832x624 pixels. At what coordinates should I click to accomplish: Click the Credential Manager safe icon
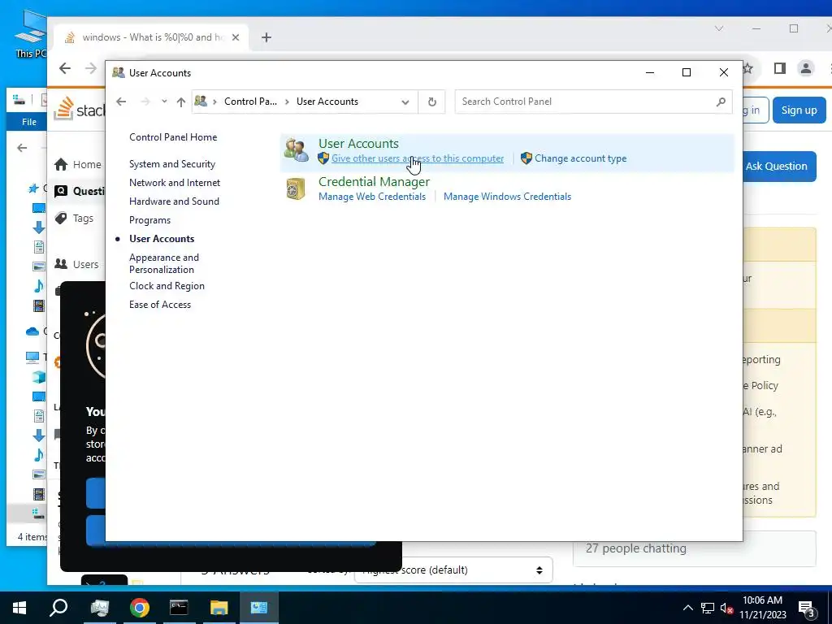coord(296,188)
